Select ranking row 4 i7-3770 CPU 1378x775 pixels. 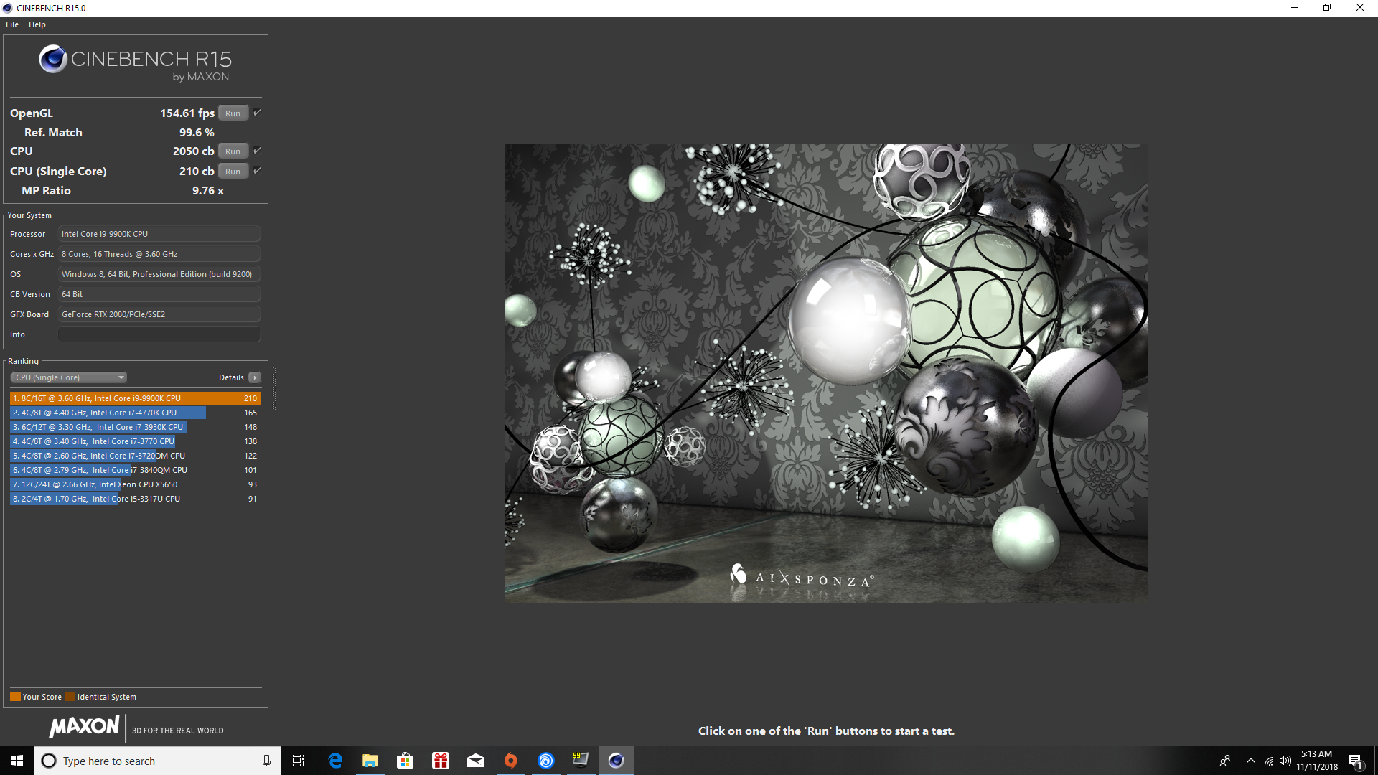(135, 441)
